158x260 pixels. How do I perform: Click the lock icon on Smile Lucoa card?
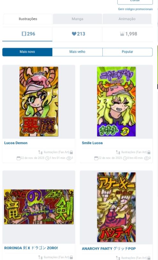tap(149, 152)
